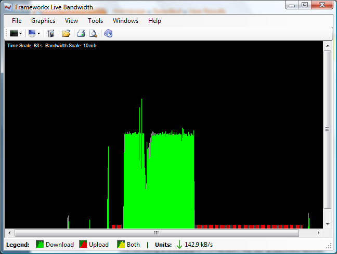Click the Upload legend red swatch

(83, 244)
